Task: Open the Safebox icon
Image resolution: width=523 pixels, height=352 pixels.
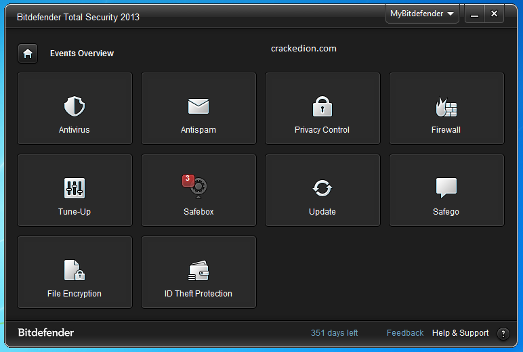Action: click(x=198, y=188)
